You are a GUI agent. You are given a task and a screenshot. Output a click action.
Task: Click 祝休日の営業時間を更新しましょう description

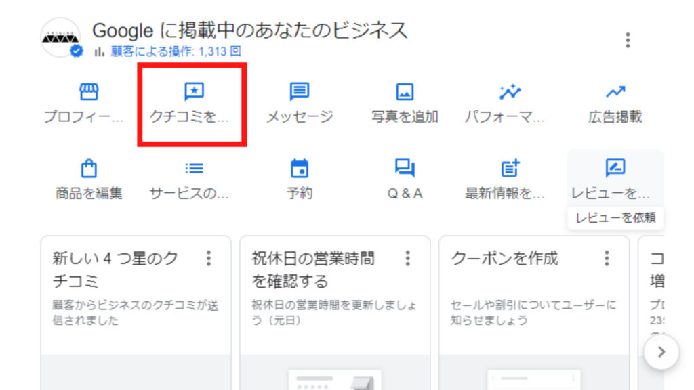pos(334,313)
